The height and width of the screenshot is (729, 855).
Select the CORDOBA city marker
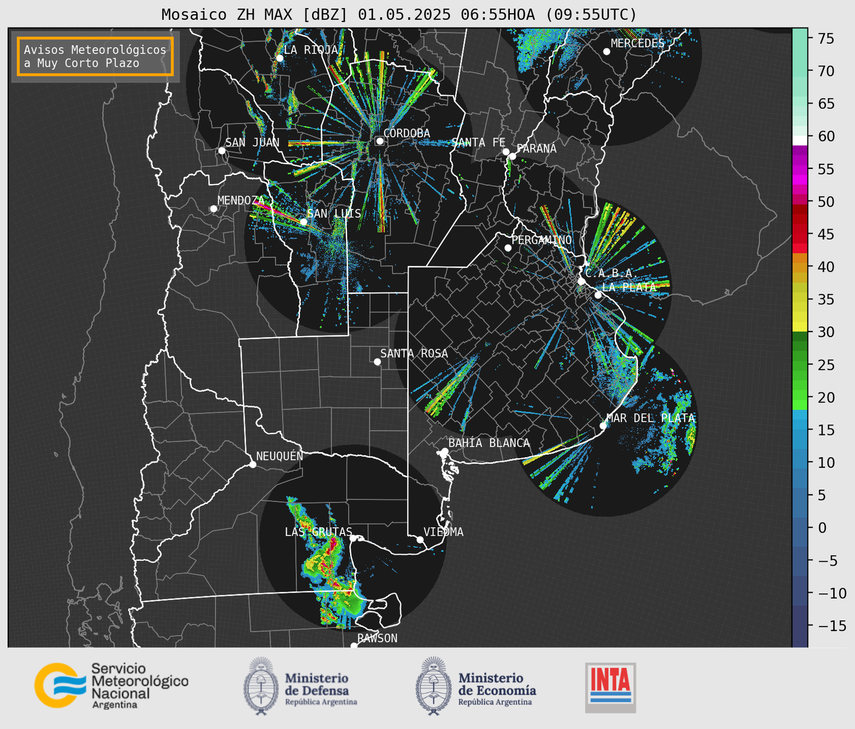tap(380, 141)
